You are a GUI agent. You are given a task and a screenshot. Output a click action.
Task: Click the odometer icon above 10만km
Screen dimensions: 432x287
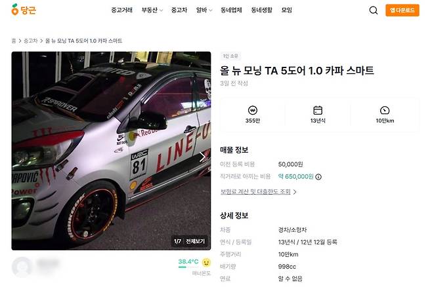pyautogui.click(x=385, y=110)
